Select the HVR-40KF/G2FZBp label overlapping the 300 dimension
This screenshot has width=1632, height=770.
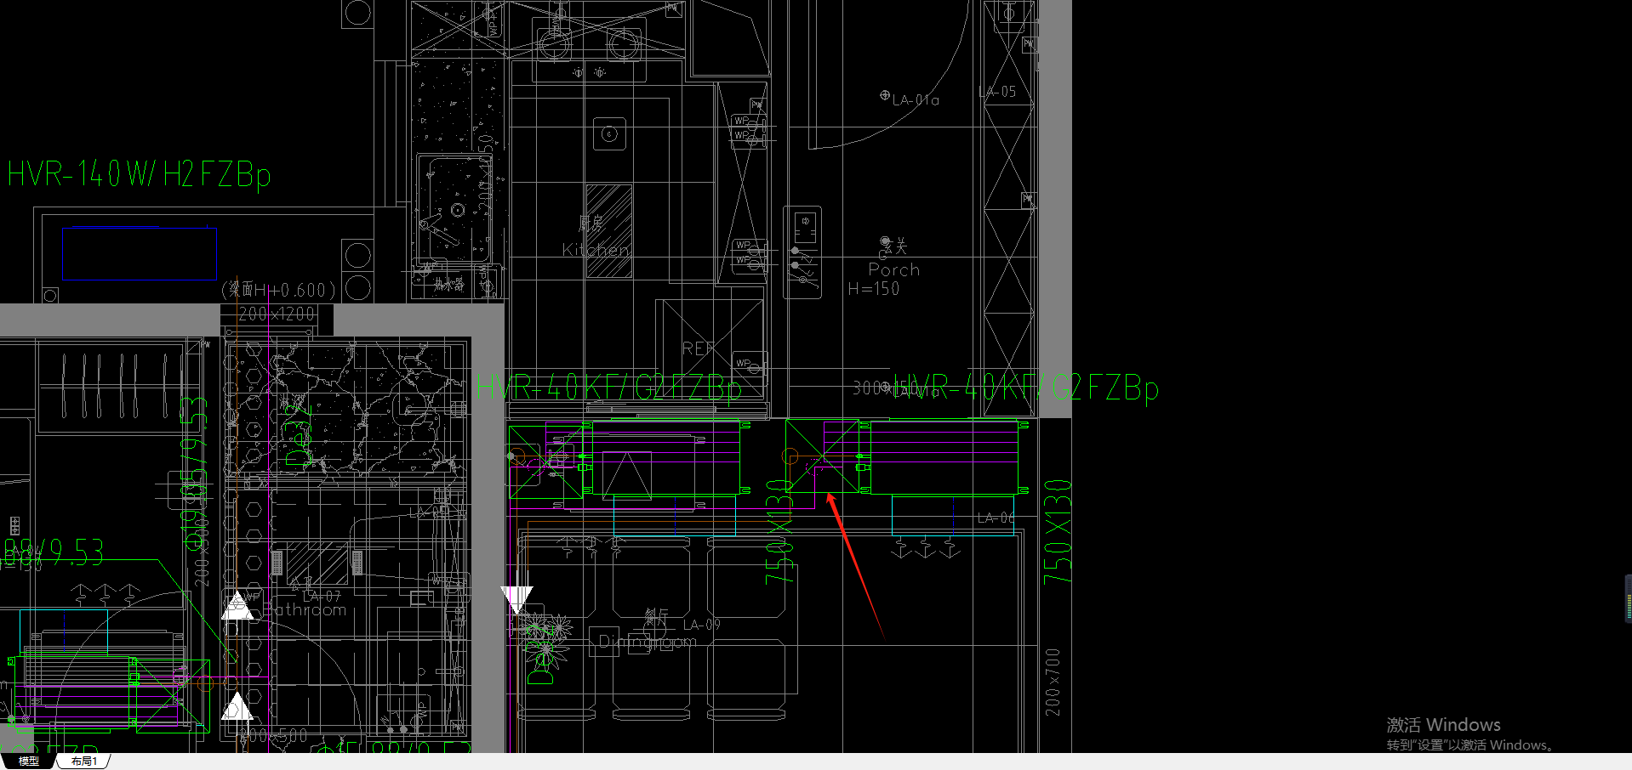click(1025, 388)
